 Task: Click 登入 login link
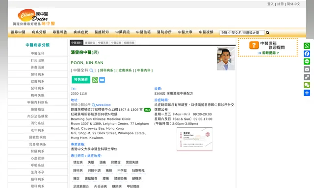pyautogui.click(x=270, y=4)
